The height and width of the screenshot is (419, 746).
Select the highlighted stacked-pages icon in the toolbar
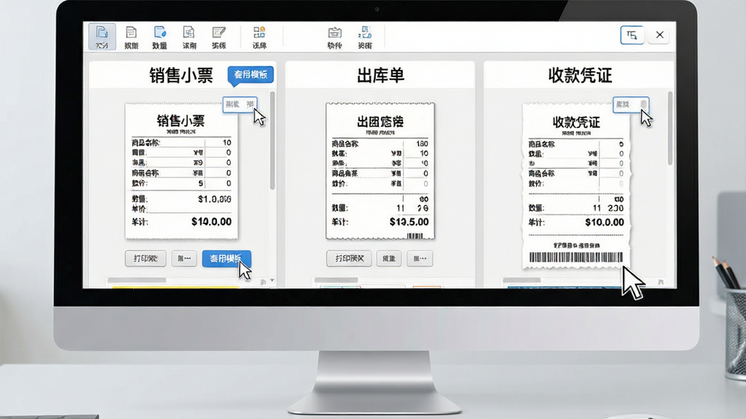[x=102, y=36]
